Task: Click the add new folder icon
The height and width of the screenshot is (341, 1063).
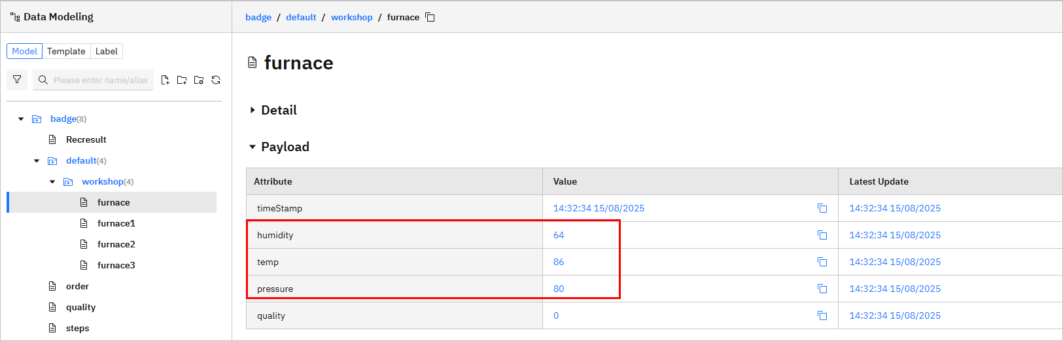Action: tap(182, 80)
